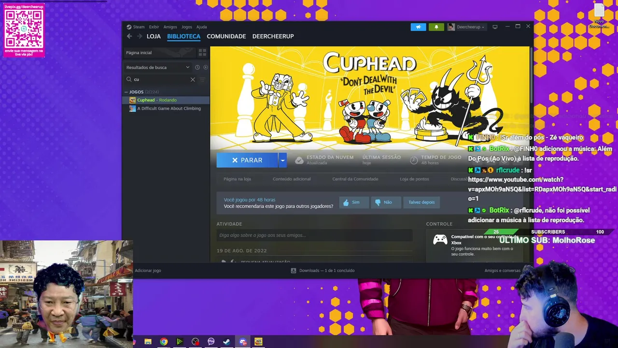618x348 pixels.
Task: Click the Estado da nuvem status
Action: 324,160
